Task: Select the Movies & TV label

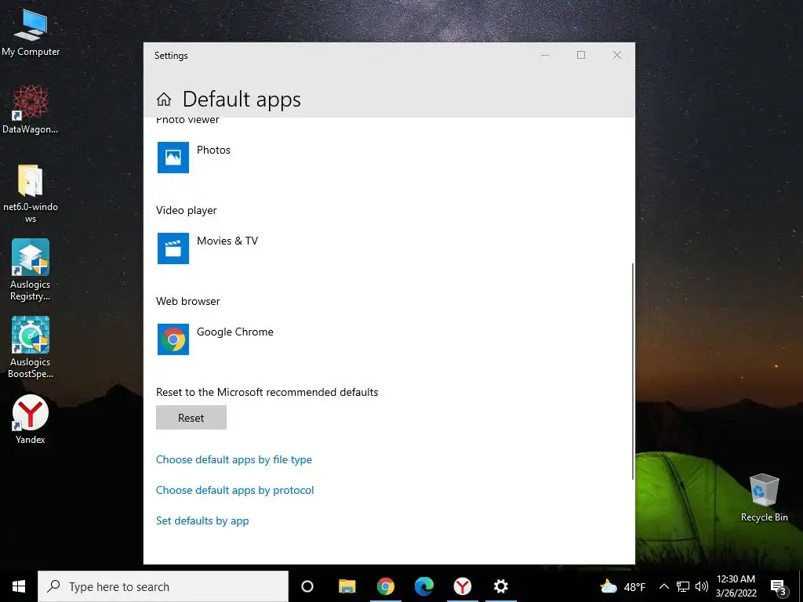Action: pyautogui.click(x=227, y=241)
